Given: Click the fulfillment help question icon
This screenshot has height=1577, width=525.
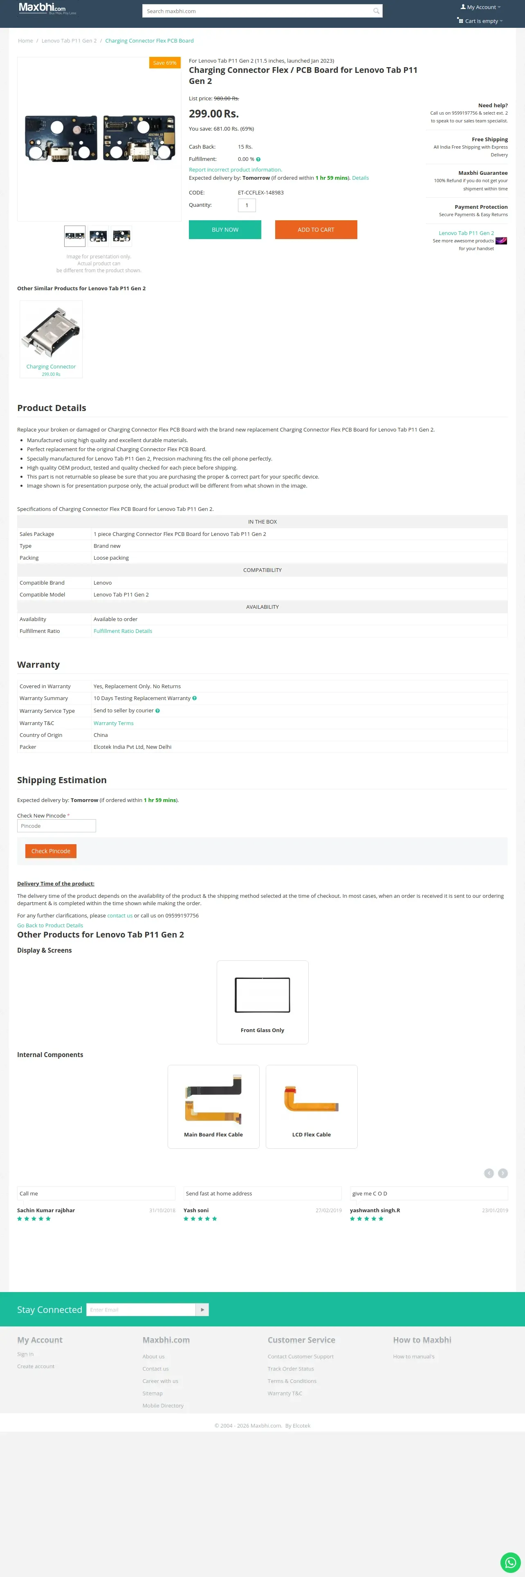Looking at the screenshot, I should (x=258, y=159).
